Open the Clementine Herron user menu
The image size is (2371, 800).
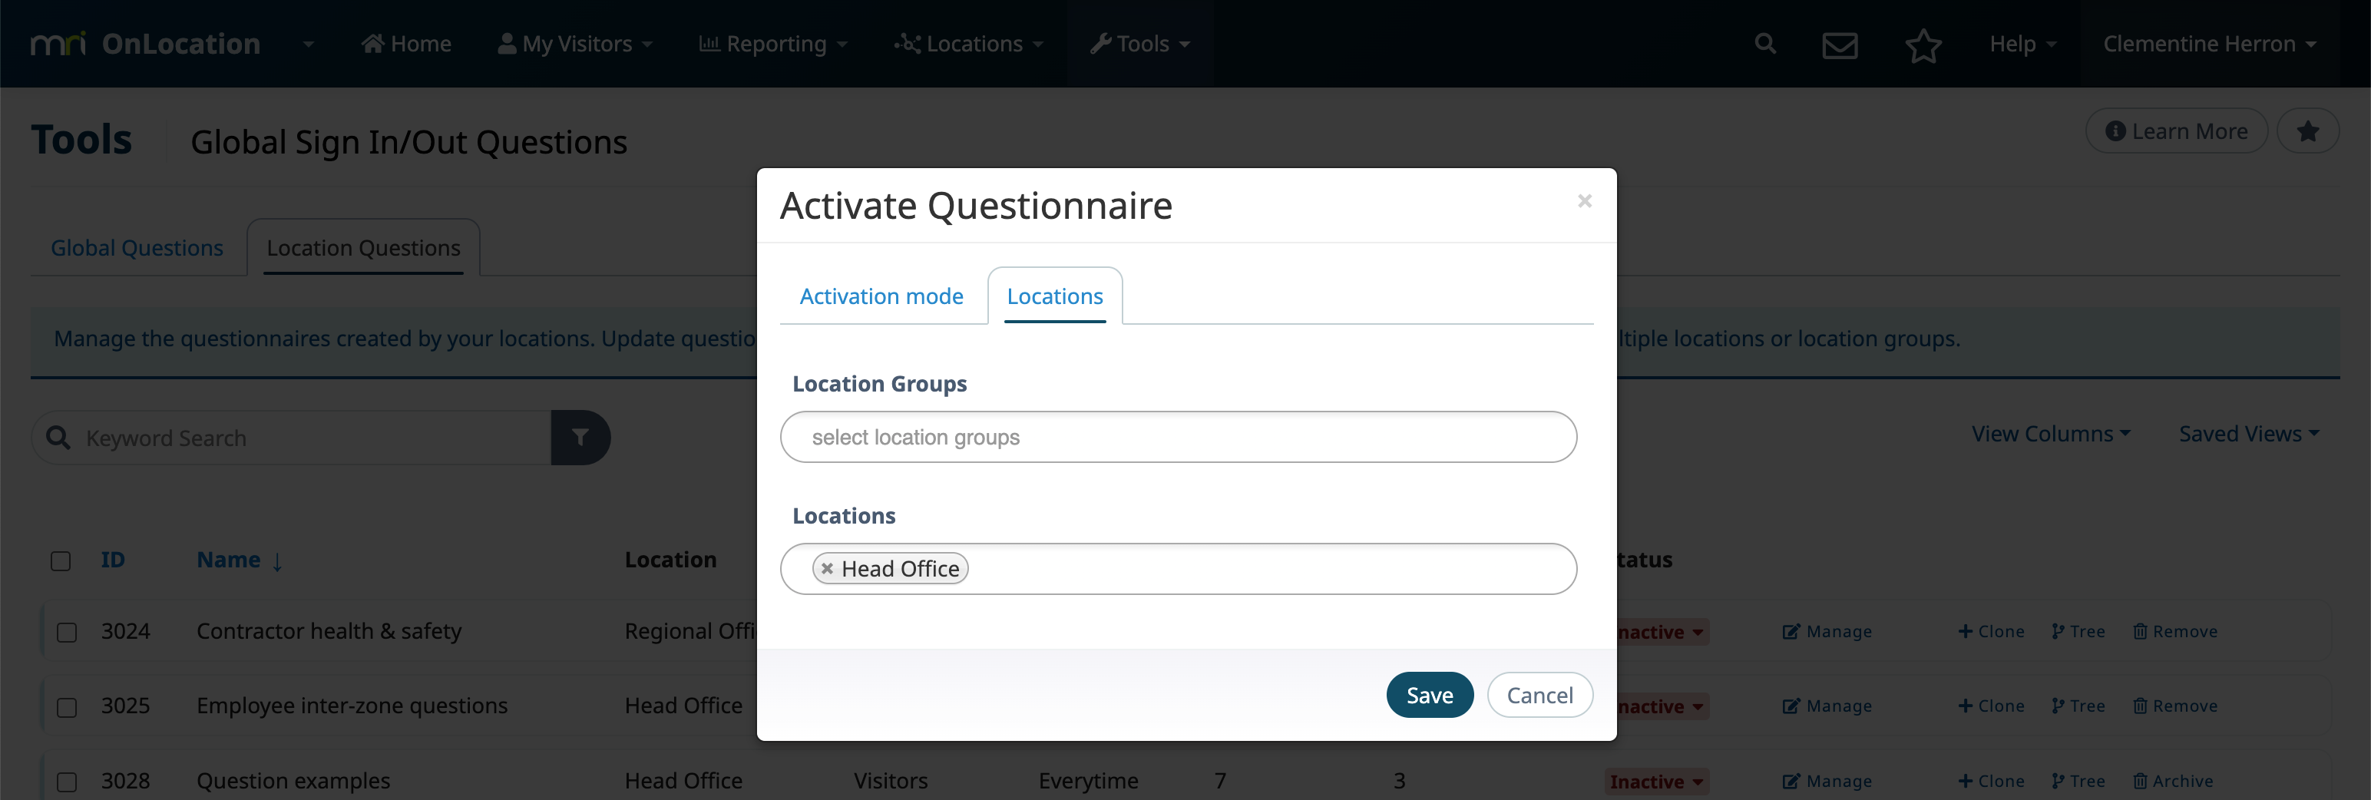point(2209,45)
